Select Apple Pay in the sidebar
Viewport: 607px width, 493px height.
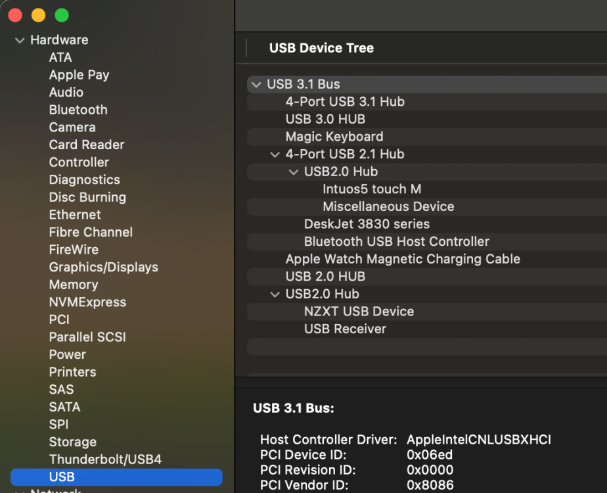pos(79,75)
